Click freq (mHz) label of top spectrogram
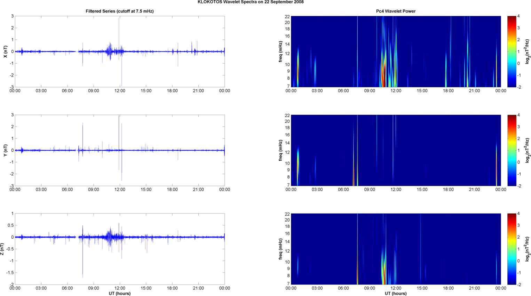 pos(280,51)
